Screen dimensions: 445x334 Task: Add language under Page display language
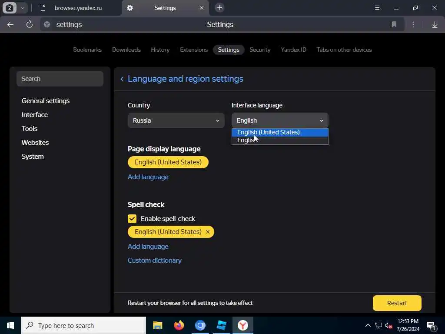(x=148, y=177)
